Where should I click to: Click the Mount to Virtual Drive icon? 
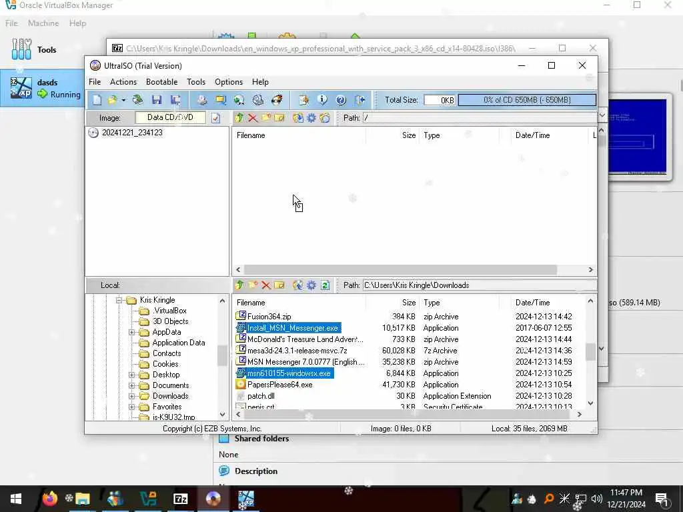click(x=258, y=100)
